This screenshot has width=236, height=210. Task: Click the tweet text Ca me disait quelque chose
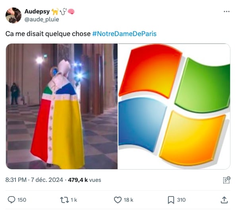(x=48, y=34)
